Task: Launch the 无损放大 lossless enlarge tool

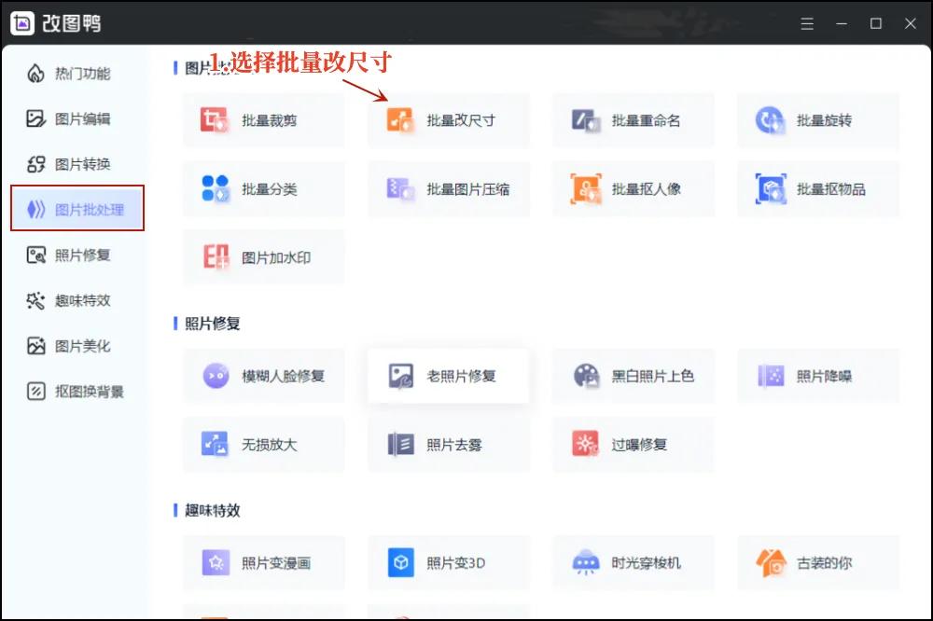Action: coord(264,445)
